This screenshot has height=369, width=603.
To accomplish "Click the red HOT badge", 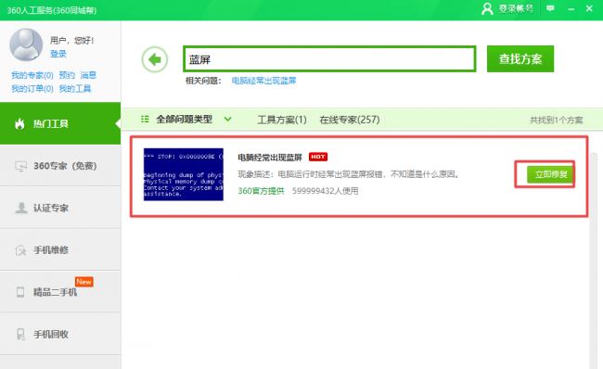I will click(x=318, y=157).
